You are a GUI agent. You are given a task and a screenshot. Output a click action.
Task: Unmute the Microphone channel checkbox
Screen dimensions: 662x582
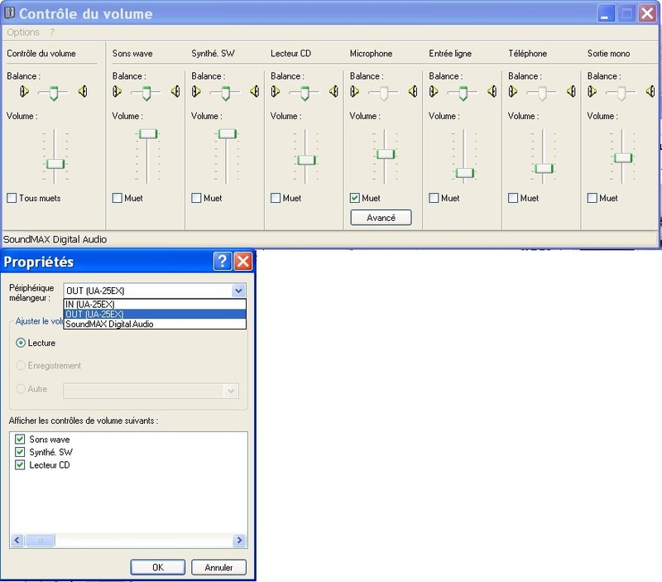[x=355, y=198]
